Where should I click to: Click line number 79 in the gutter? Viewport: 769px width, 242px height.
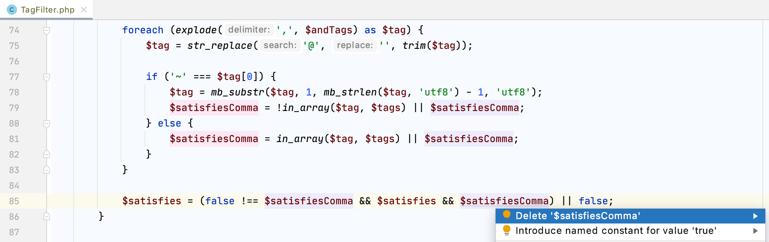click(x=14, y=108)
